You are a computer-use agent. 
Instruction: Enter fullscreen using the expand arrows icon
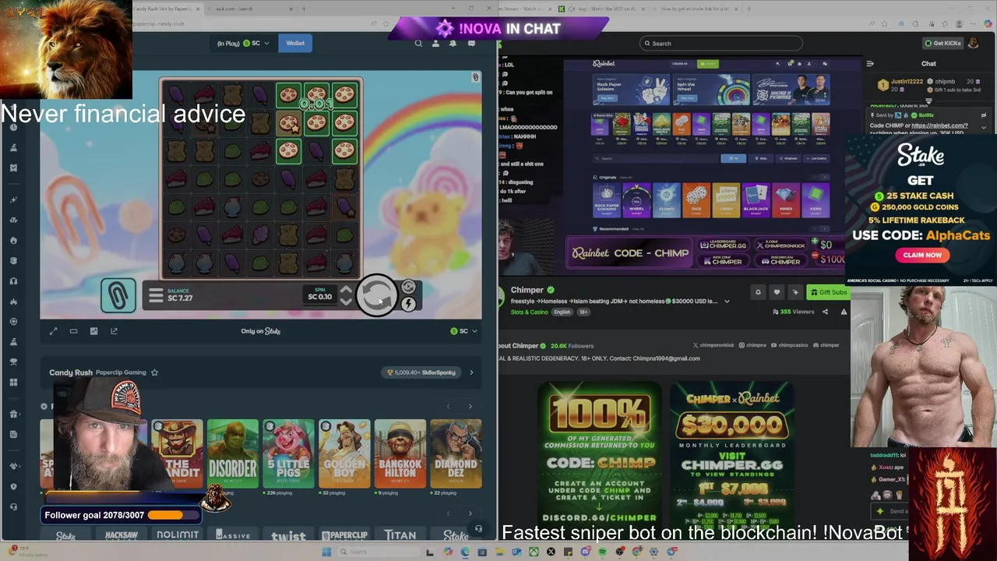(54, 331)
